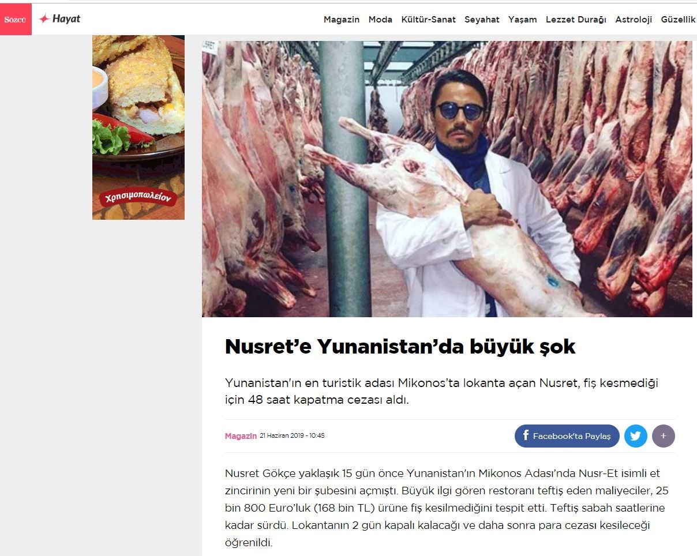Open the Magazin menu item
Image resolution: width=697 pixels, height=556 pixels.
[x=342, y=20]
